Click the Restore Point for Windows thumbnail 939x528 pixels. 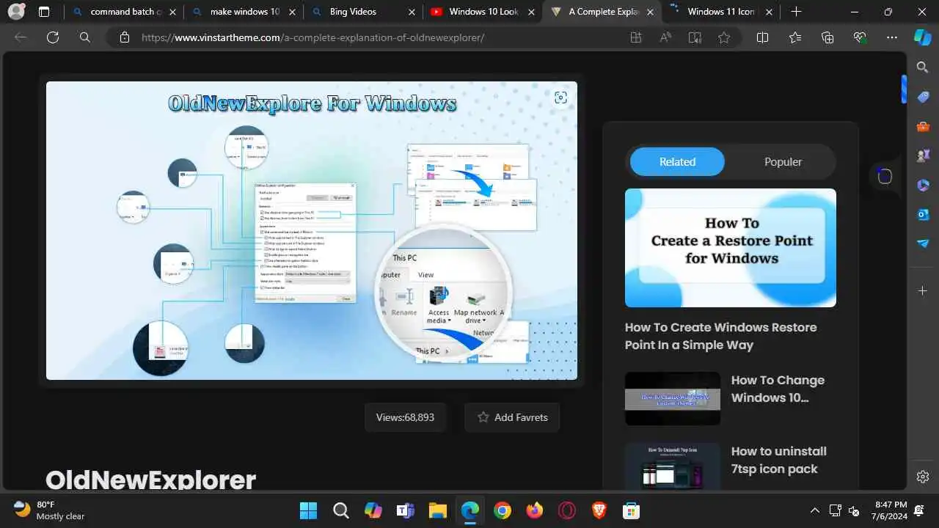point(731,248)
